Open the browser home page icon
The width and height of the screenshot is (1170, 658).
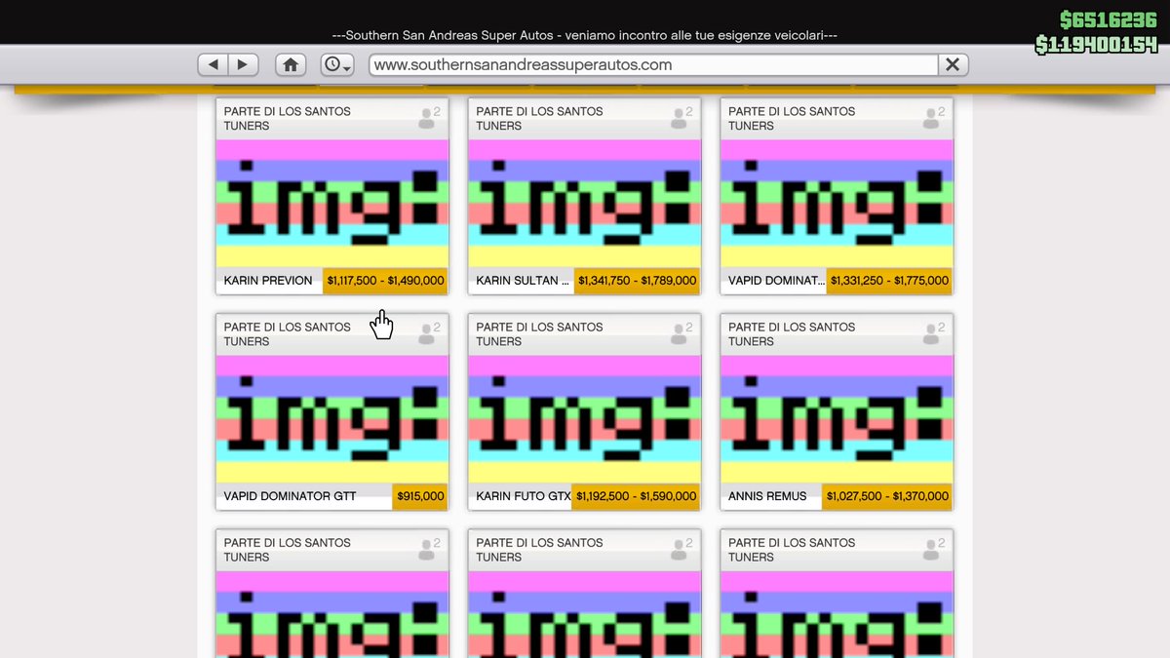point(290,64)
